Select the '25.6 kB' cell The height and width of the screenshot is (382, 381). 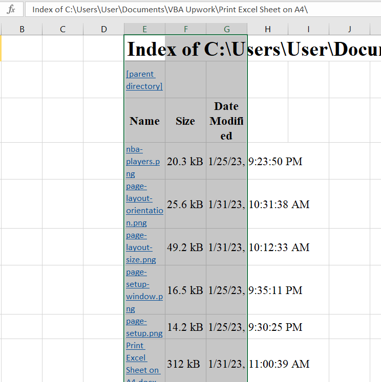click(x=185, y=204)
